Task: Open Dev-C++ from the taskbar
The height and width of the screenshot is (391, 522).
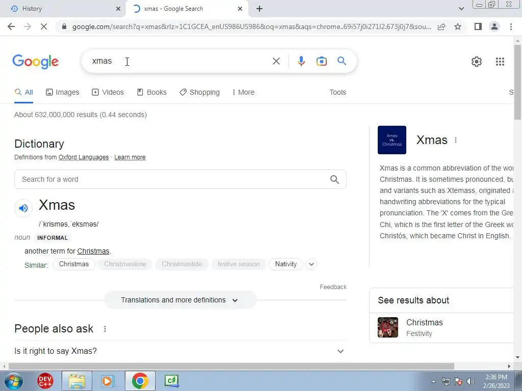Action: coord(45,381)
